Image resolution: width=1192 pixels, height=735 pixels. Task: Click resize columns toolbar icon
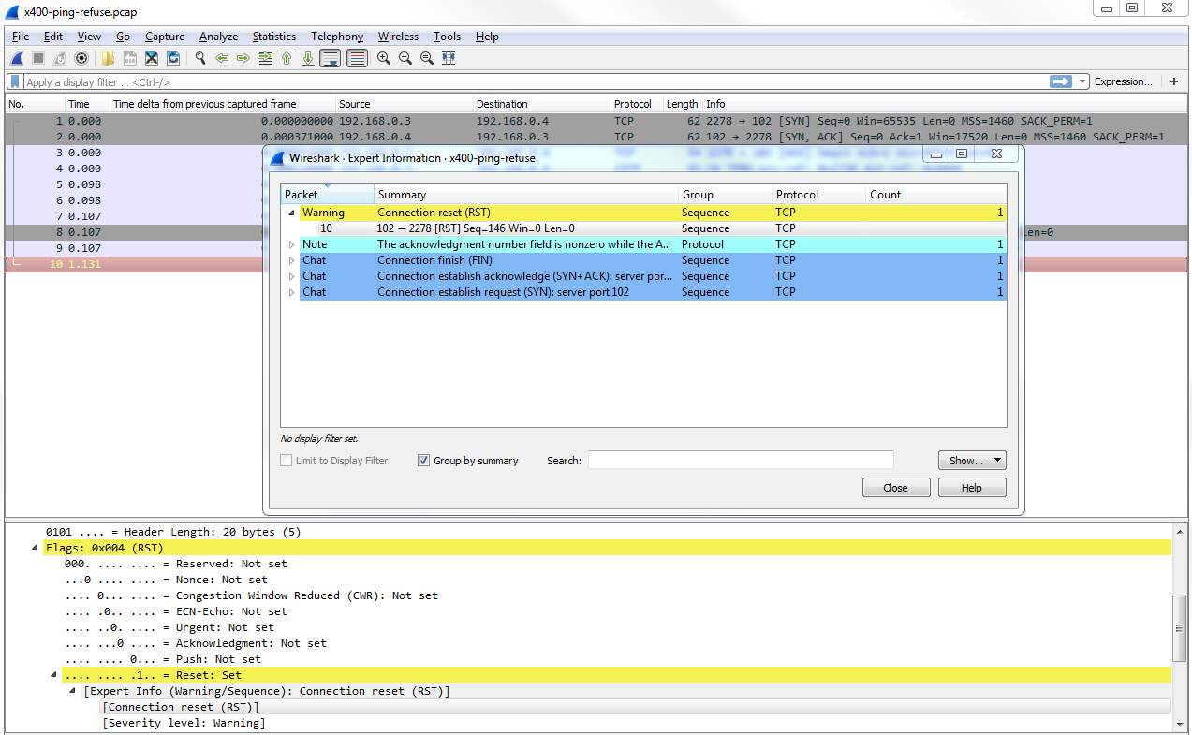tap(449, 58)
